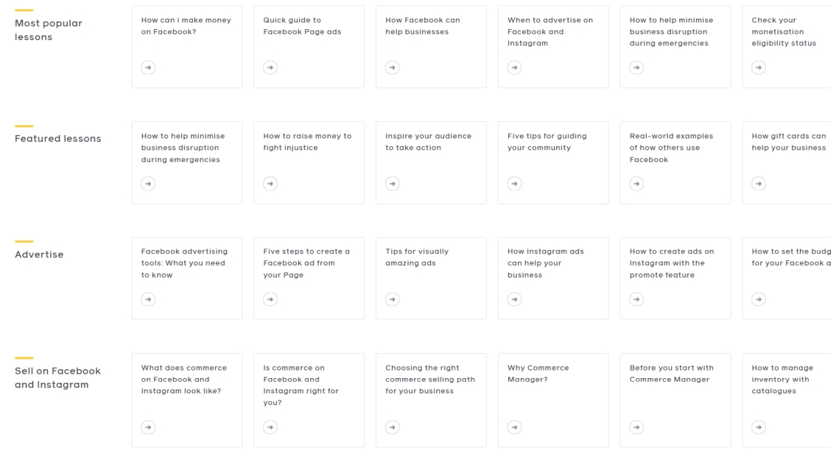Click arrow icon under 'Five tips for guiding your community'
The image size is (831, 457).
[514, 183]
